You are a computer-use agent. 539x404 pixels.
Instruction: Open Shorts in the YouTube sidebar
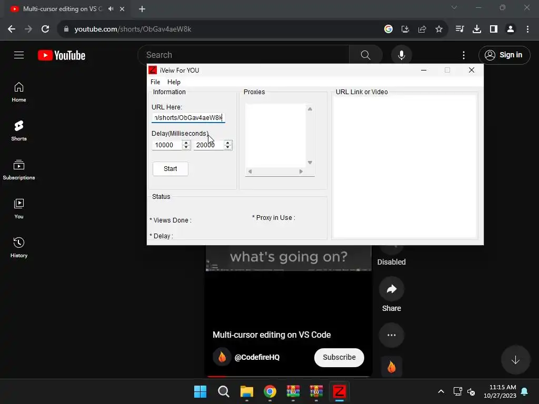coord(19,131)
